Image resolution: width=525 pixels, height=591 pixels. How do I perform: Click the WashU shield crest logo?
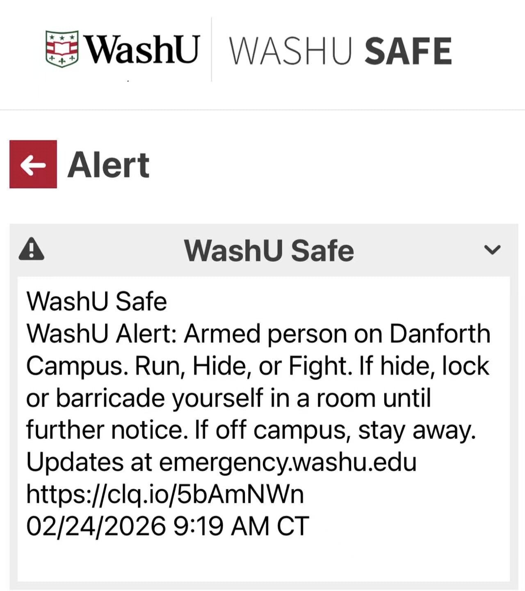click(x=62, y=49)
